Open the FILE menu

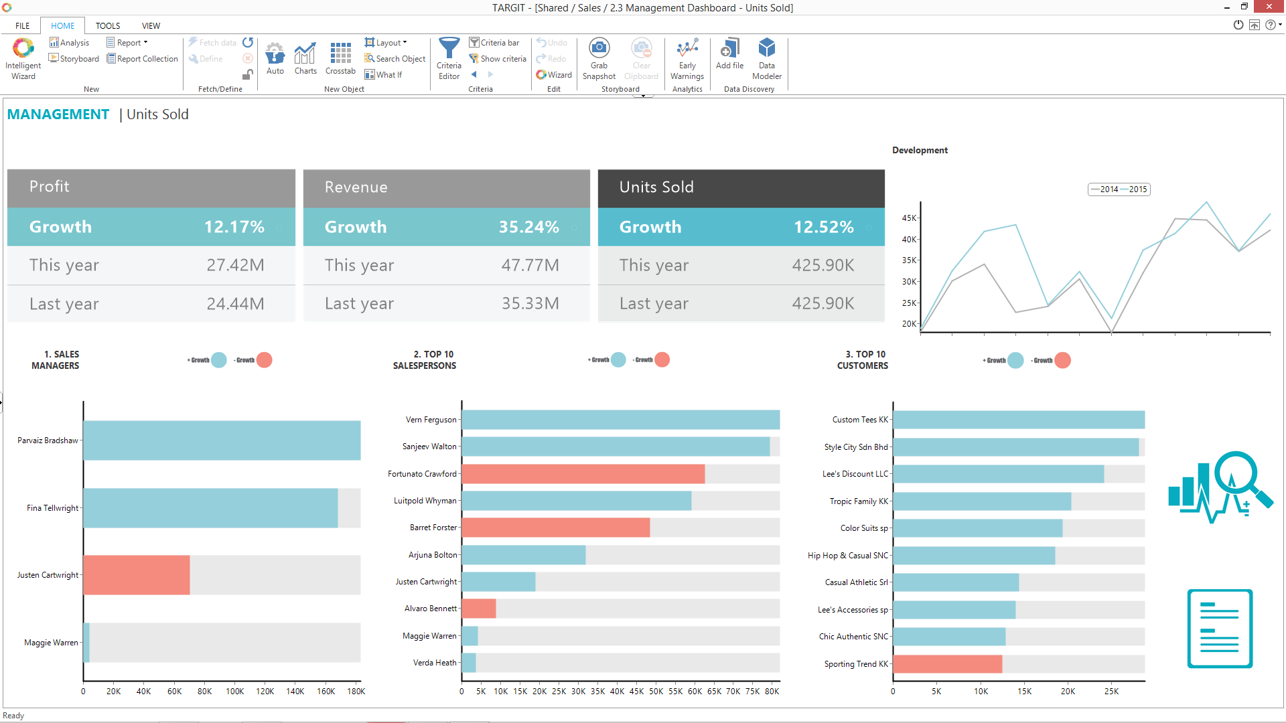pyautogui.click(x=21, y=25)
